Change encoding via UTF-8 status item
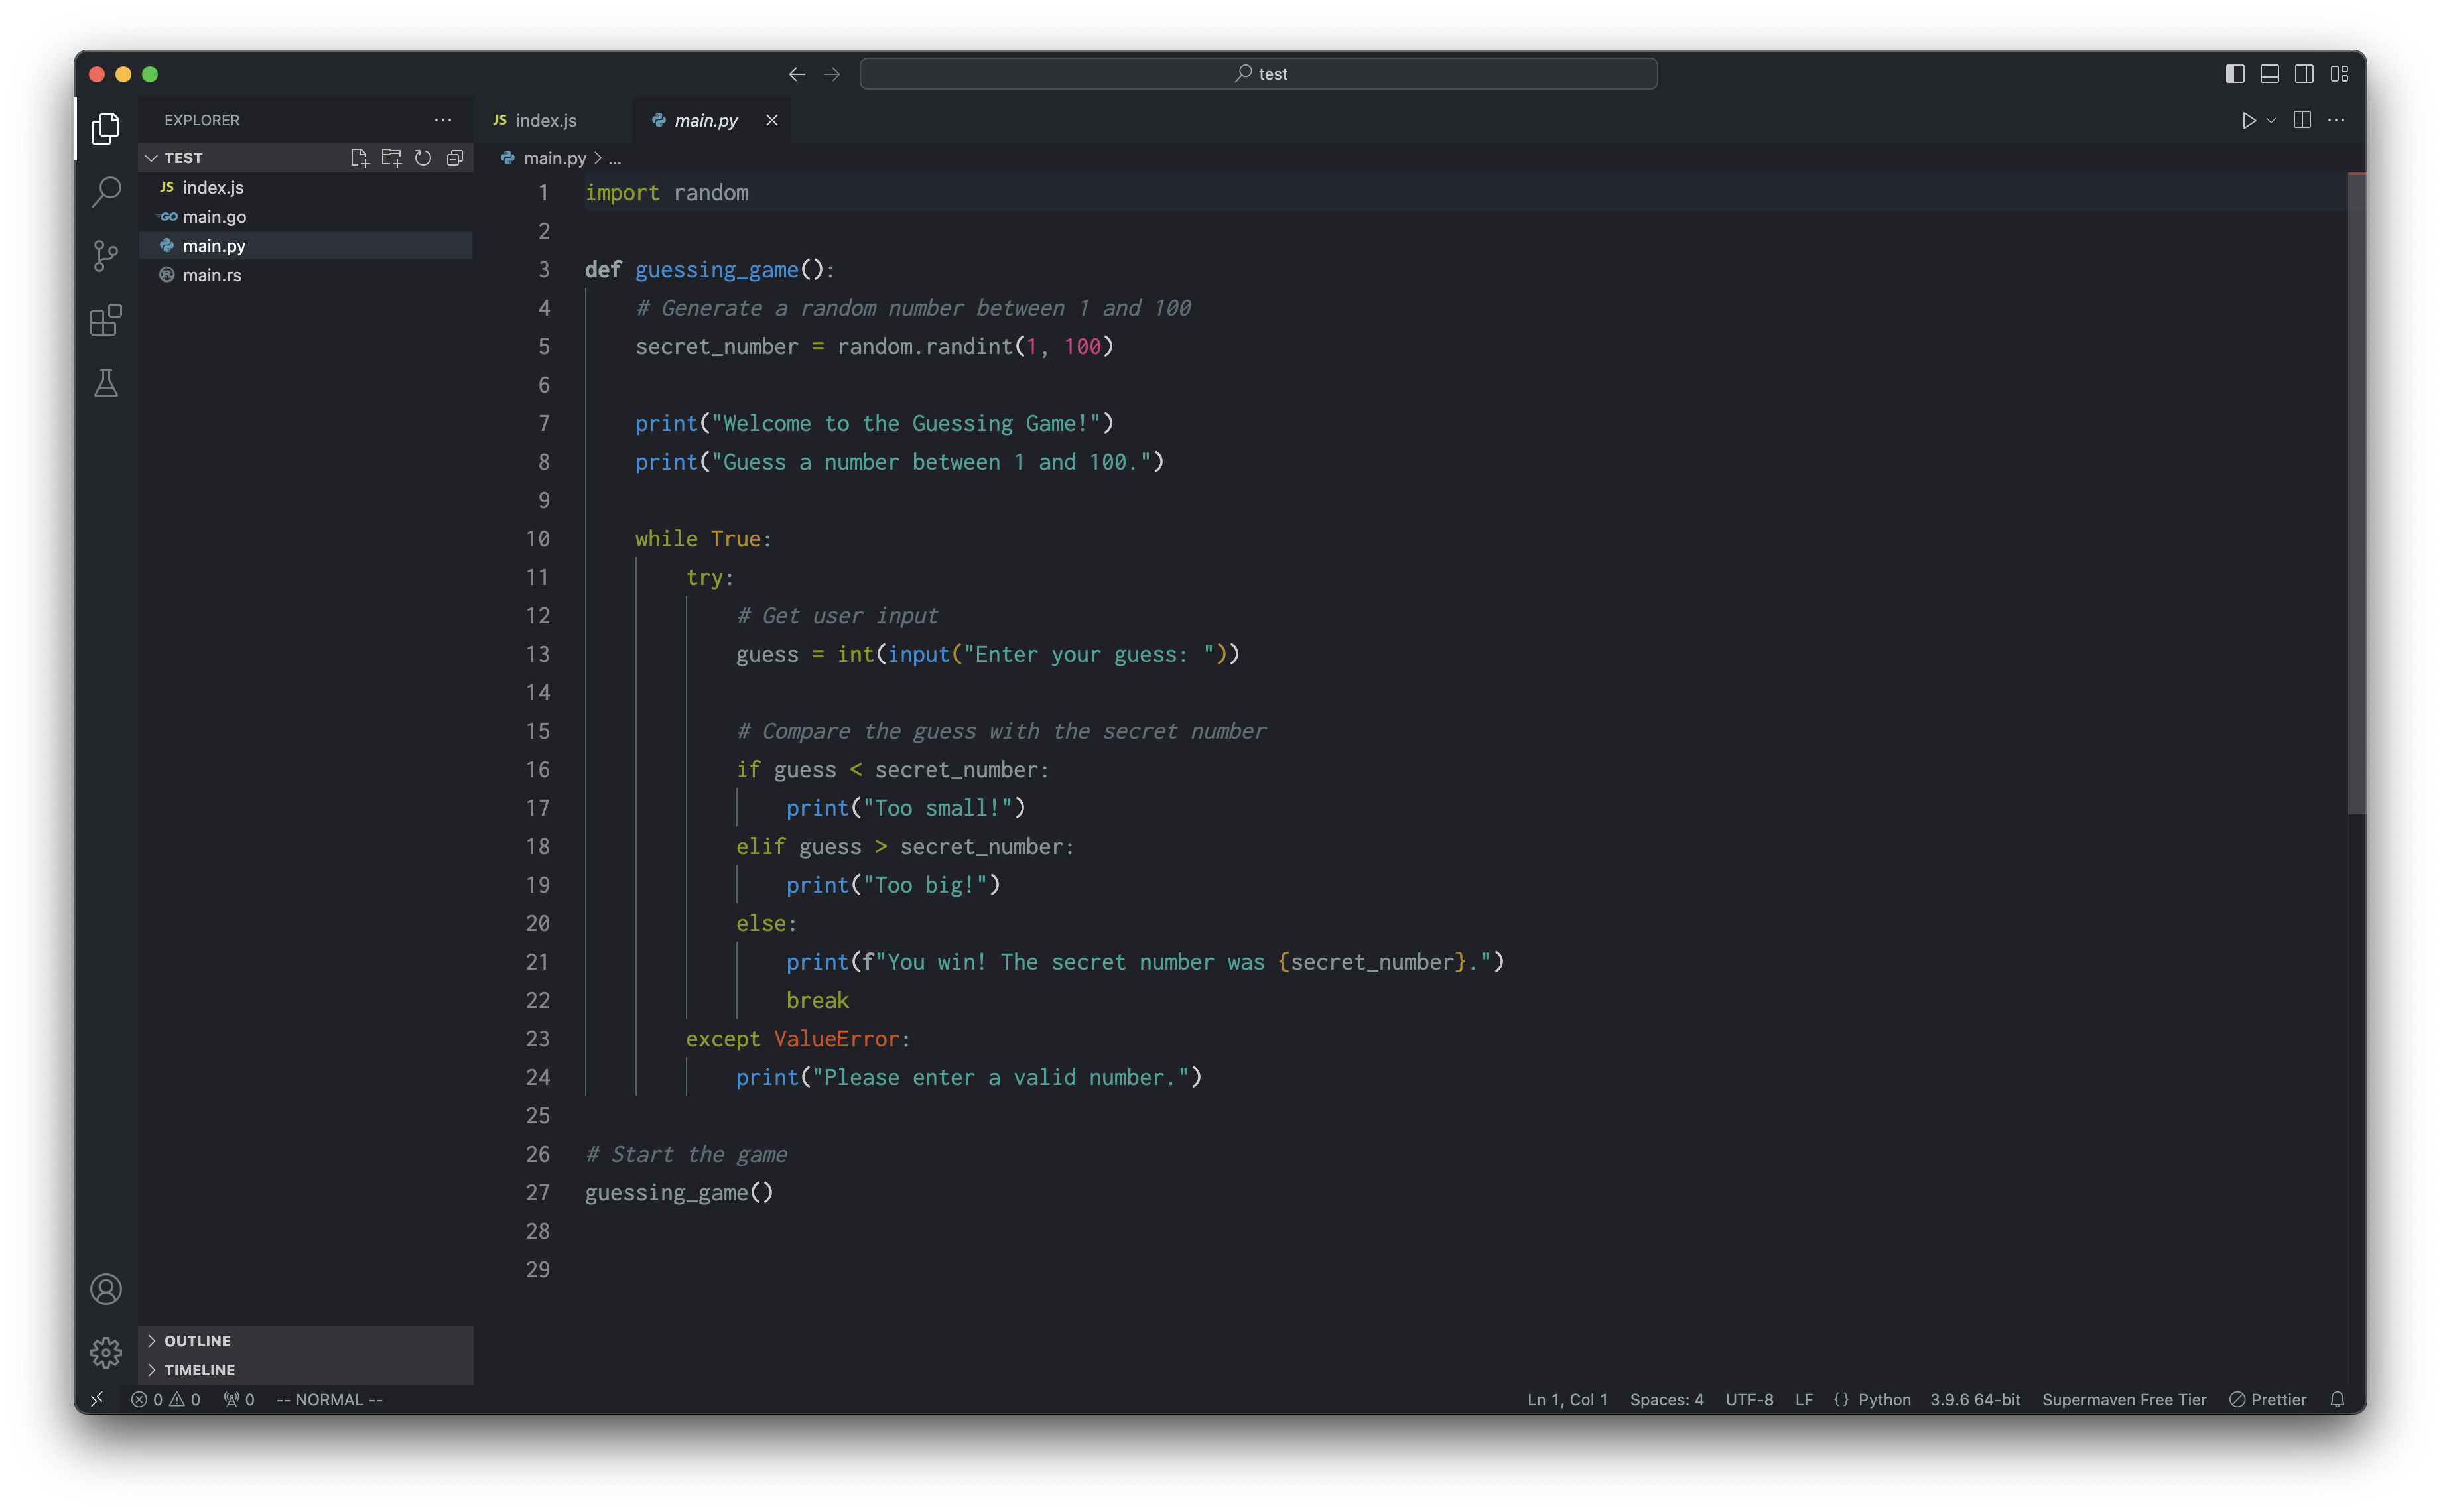The image size is (2441, 1512). 1749,1399
